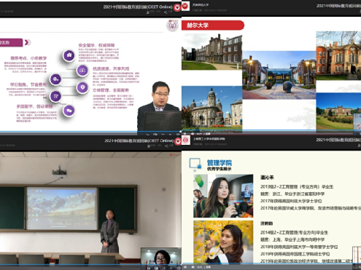
Task: Click the 管理学院 heading in the bottom-right slide
Action: point(220,162)
